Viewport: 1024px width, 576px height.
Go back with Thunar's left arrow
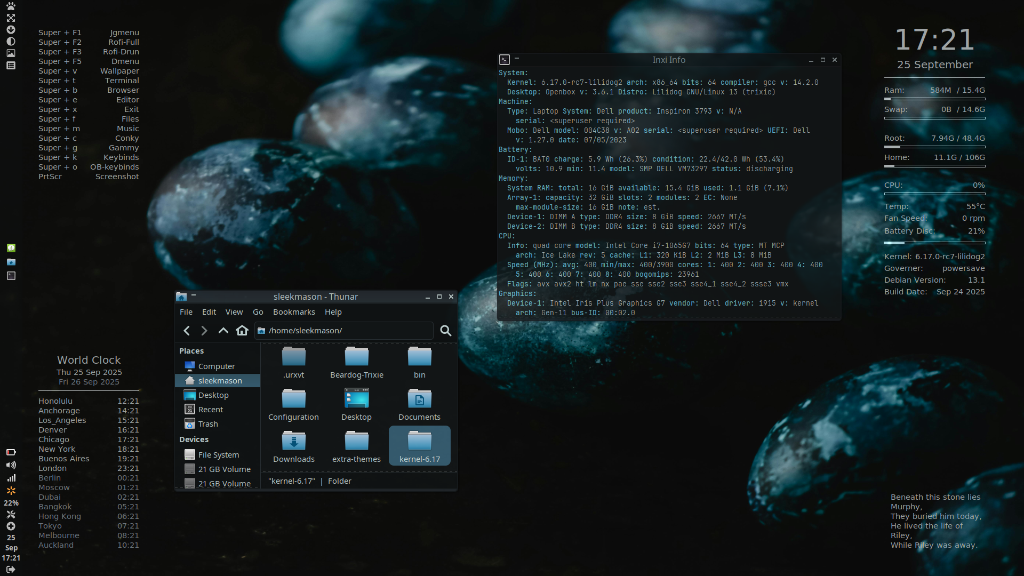pyautogui.click(x=187, y=331)
